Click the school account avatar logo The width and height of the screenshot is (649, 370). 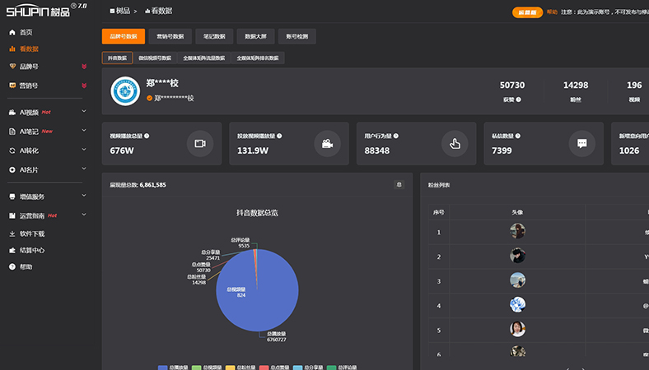click(x=124, y=90)
